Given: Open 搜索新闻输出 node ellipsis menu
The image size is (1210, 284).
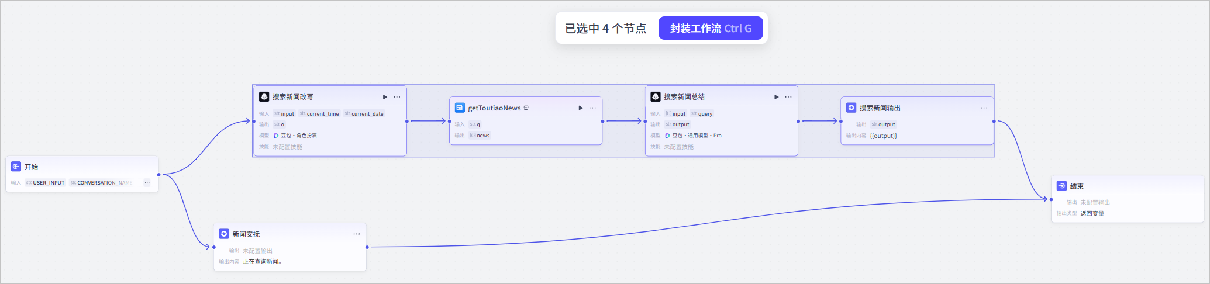Looking at the screenshot, I should (x=984, y=108).
